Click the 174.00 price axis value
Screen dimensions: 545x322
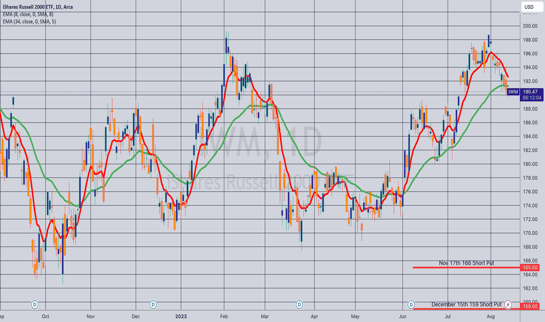coord(530,205)
